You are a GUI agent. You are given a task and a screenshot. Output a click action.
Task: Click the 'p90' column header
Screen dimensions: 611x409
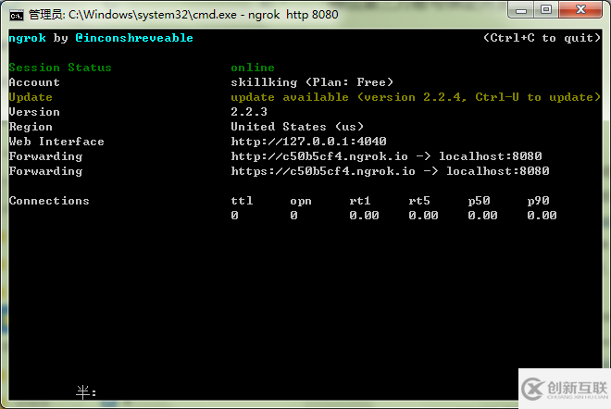pos(538,201)
